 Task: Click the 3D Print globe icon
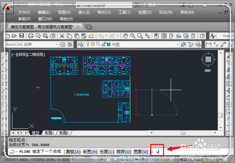[53, 36]
